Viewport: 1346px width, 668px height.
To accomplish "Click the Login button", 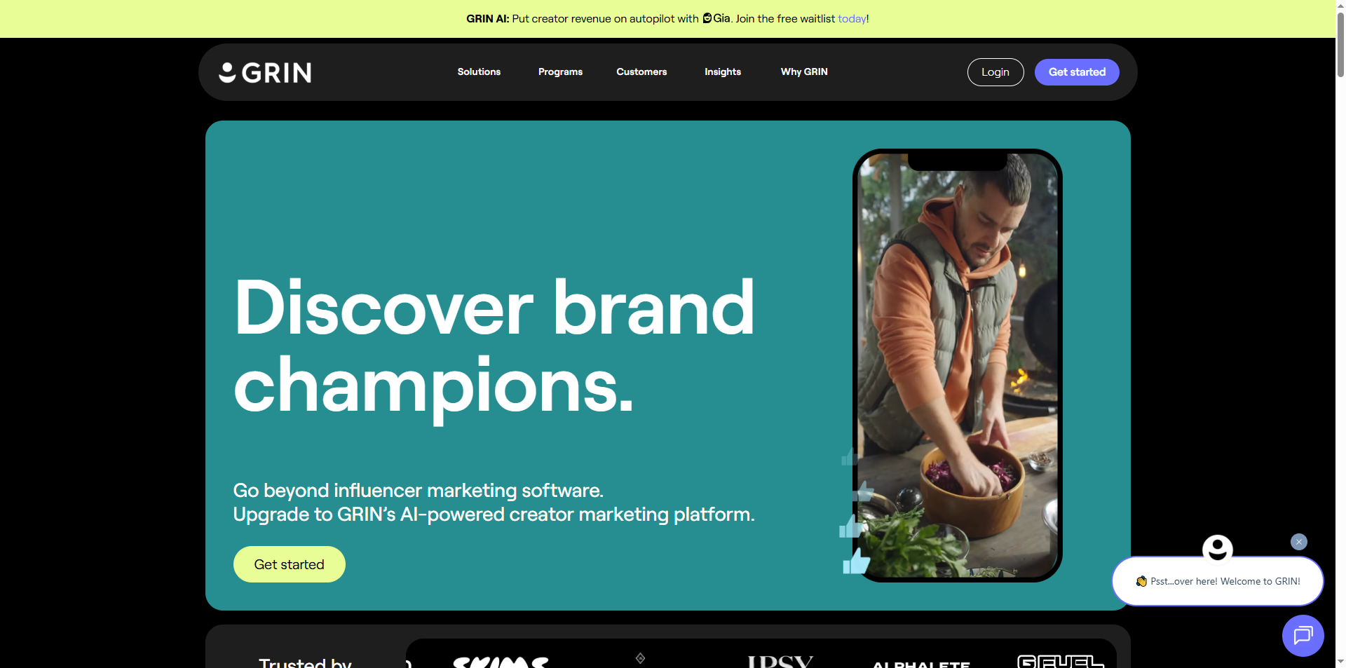I will tap(995, 72).
